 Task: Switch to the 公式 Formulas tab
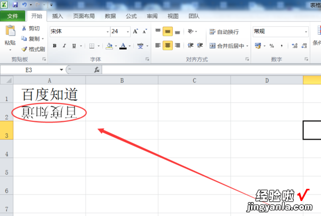tap(131, 16)
